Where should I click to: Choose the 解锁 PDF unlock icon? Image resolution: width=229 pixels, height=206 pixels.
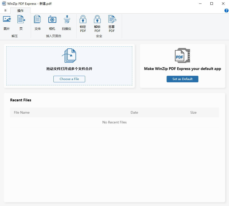(97, 20)
